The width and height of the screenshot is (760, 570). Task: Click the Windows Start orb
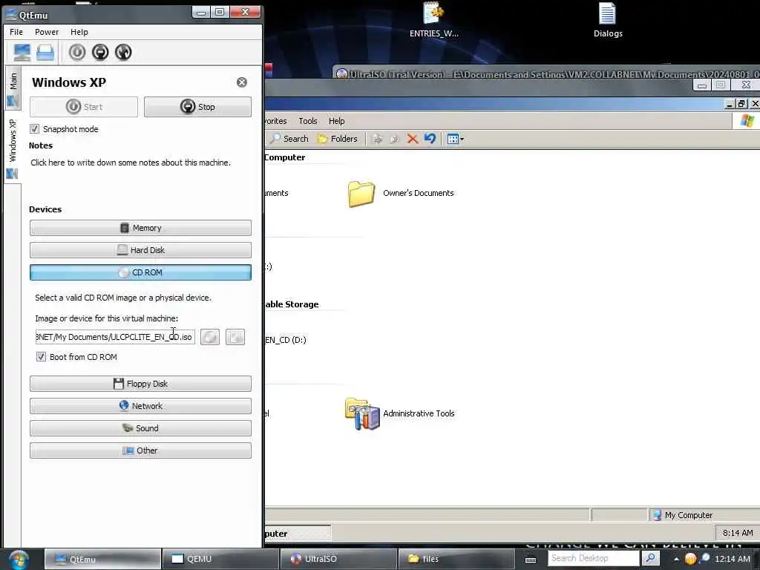(x=19, y=559)
